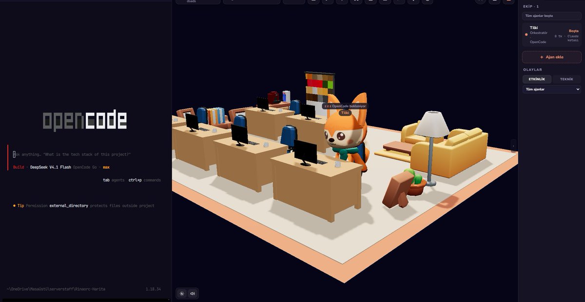Collapse the right side panel chevron
The height and width of the screenshot is (302, 585).
(513, 146)
